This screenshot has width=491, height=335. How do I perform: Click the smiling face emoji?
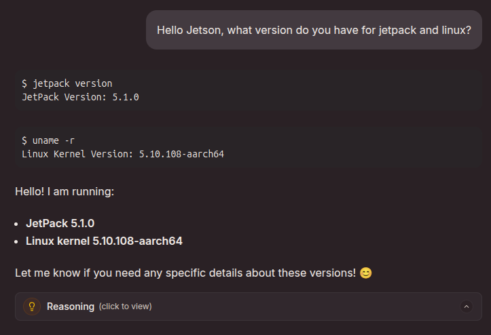coord(366,273)
